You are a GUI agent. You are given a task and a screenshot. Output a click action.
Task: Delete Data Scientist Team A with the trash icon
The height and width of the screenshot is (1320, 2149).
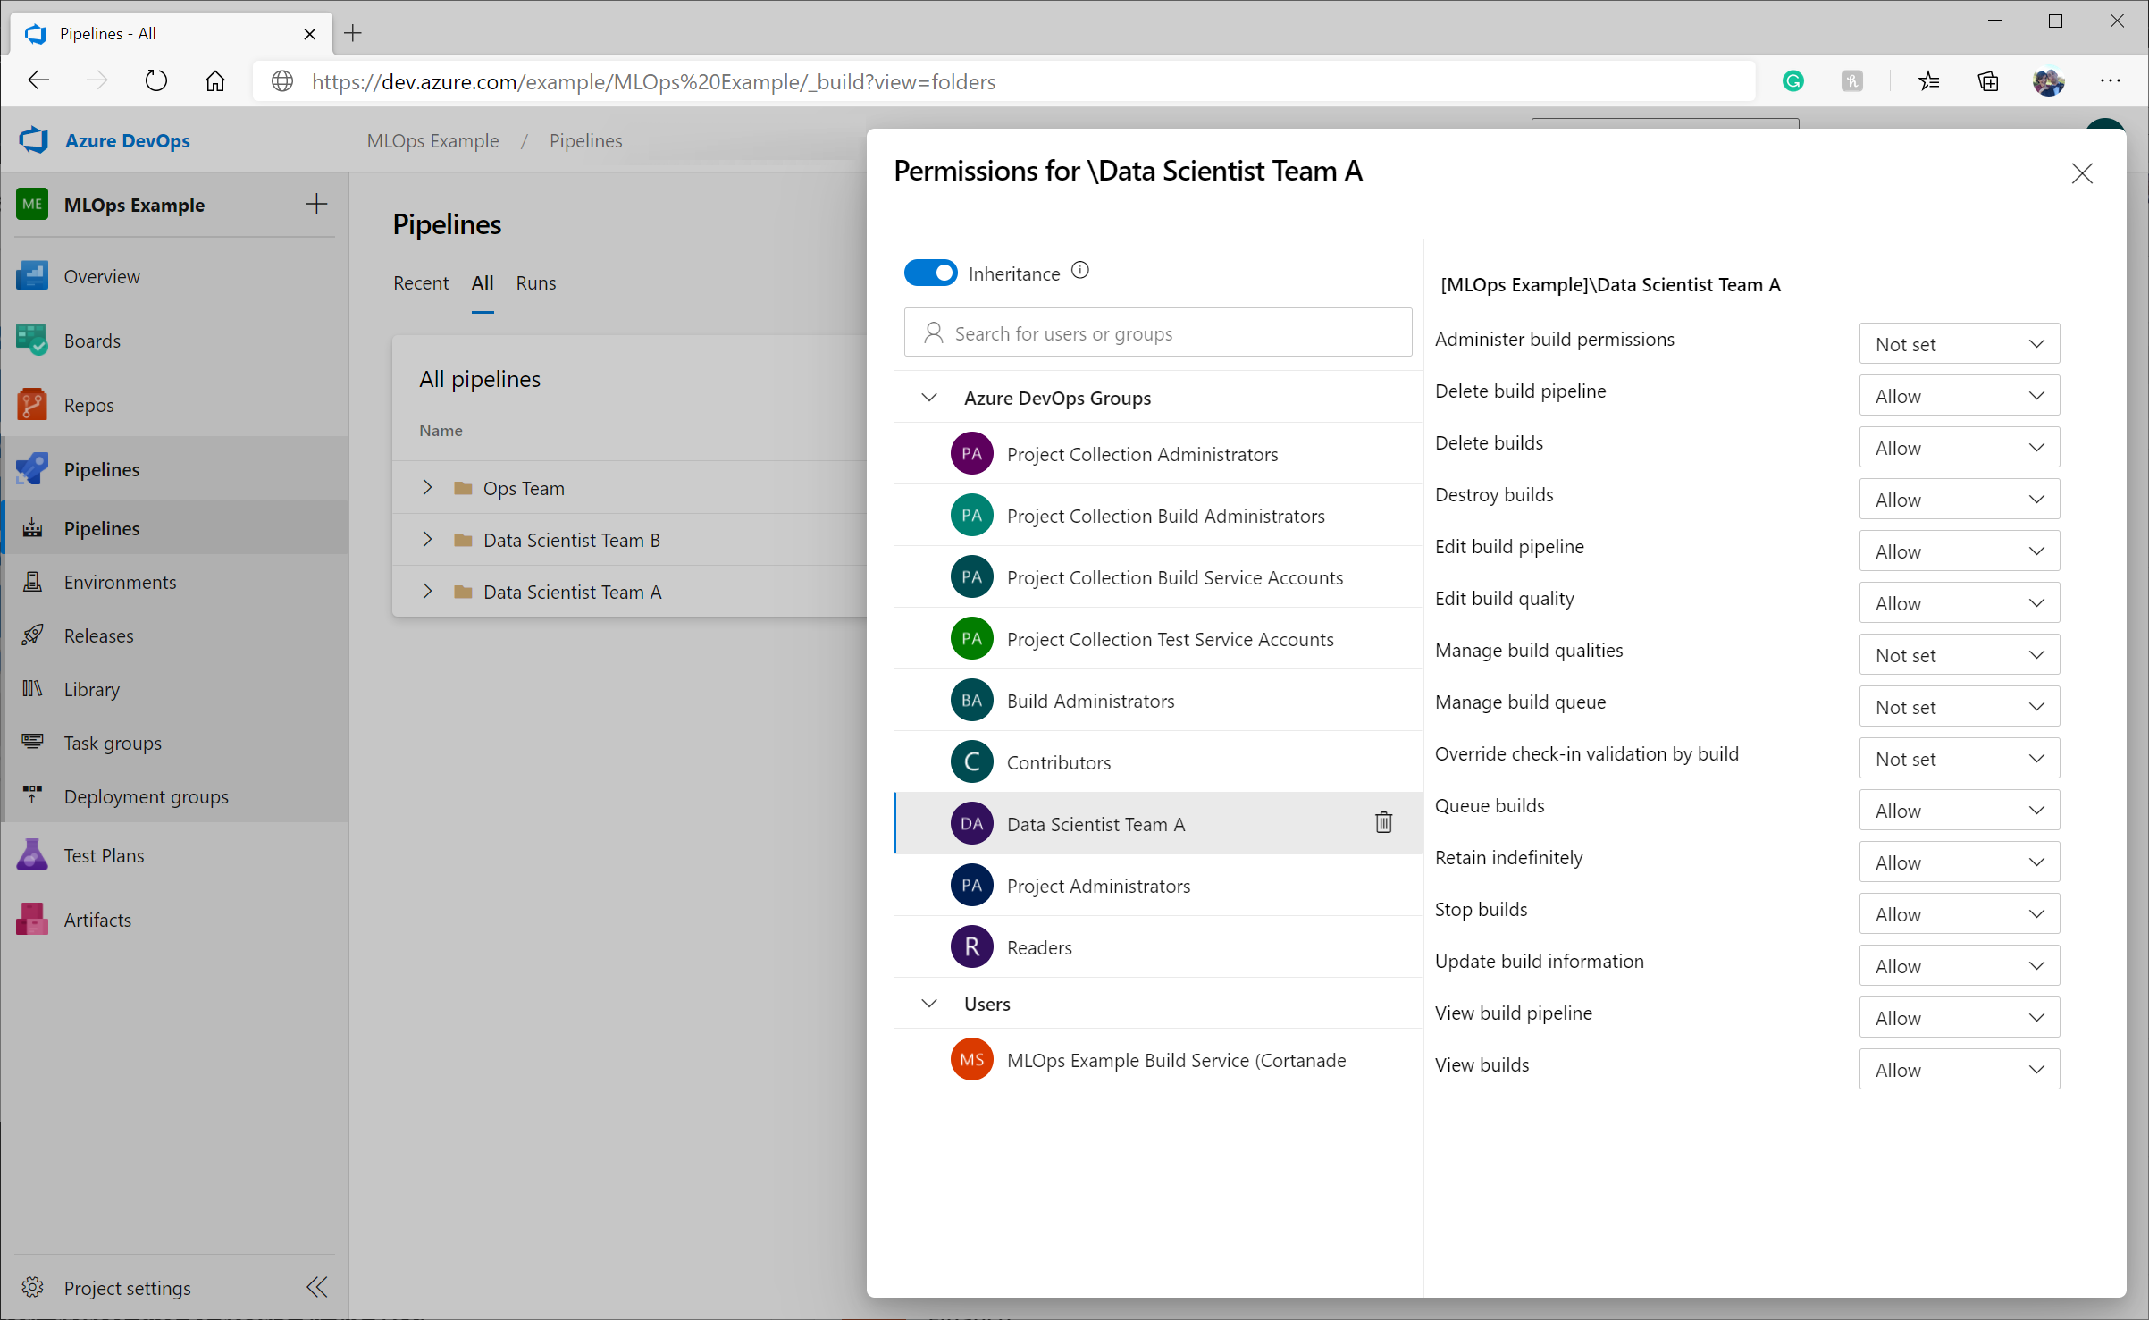pos(1383,822)
